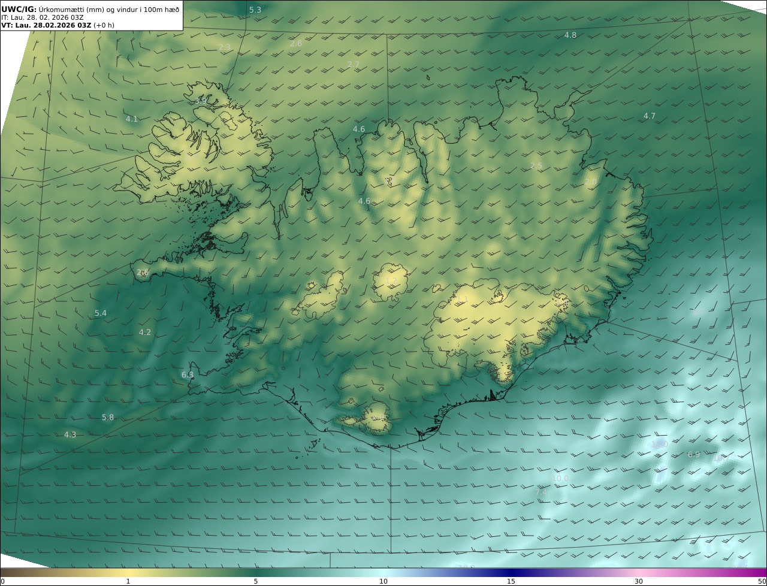Screen dimensions: 767x586
Task: Click the 'VT: Lau. 28.02.2026 03Z (+0 h)' line
Action: [58, 25]
